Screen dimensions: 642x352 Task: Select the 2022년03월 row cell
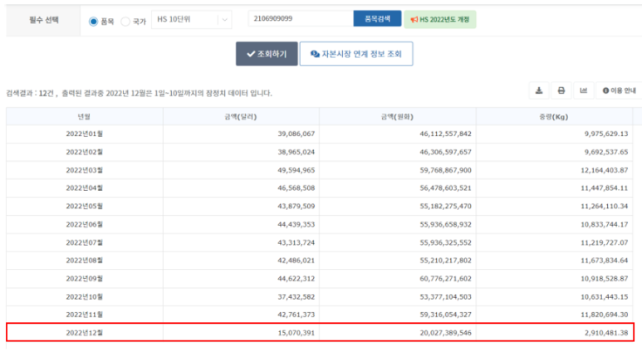(x=85, y=170)
